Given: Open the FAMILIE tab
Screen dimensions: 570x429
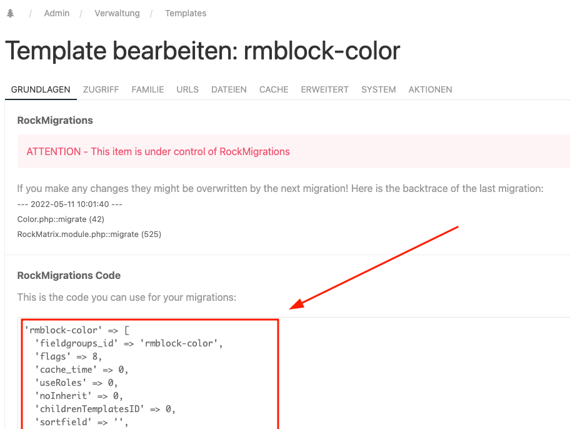Looking at the screenshot, I should 147,89.
